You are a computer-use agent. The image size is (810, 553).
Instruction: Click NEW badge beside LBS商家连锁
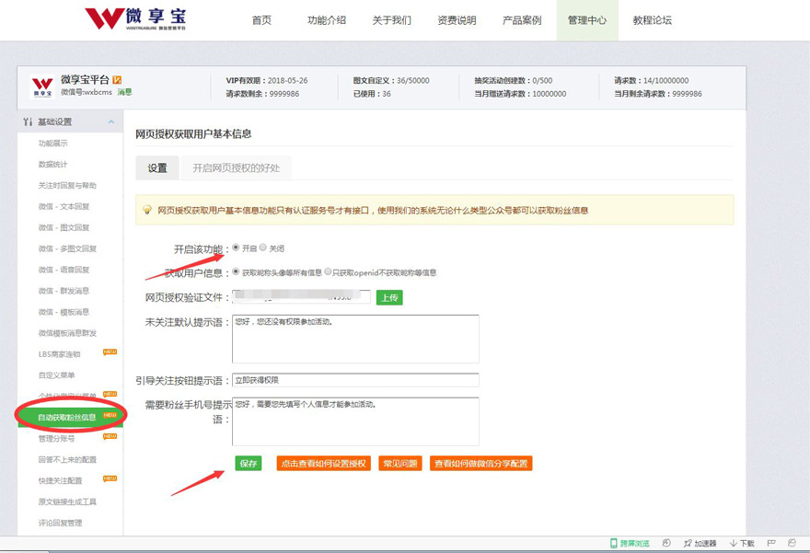[x=110, y=352]
